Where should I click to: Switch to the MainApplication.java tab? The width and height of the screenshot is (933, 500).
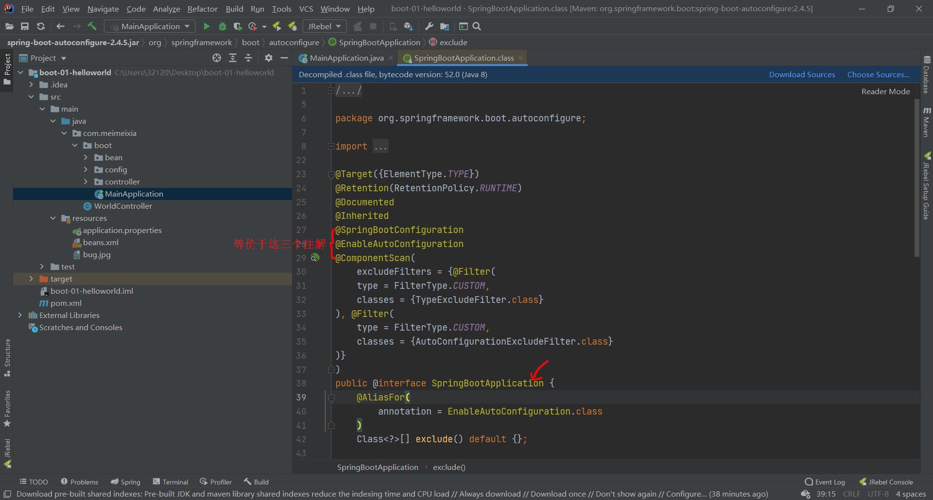(346, 58)
